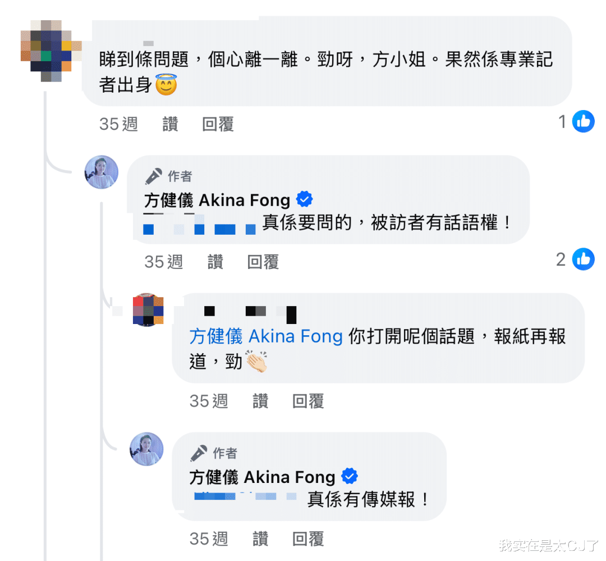Reply to the comment about 報紙再報道
Viewport: 606px width, 561px height.
coord(308,401)
